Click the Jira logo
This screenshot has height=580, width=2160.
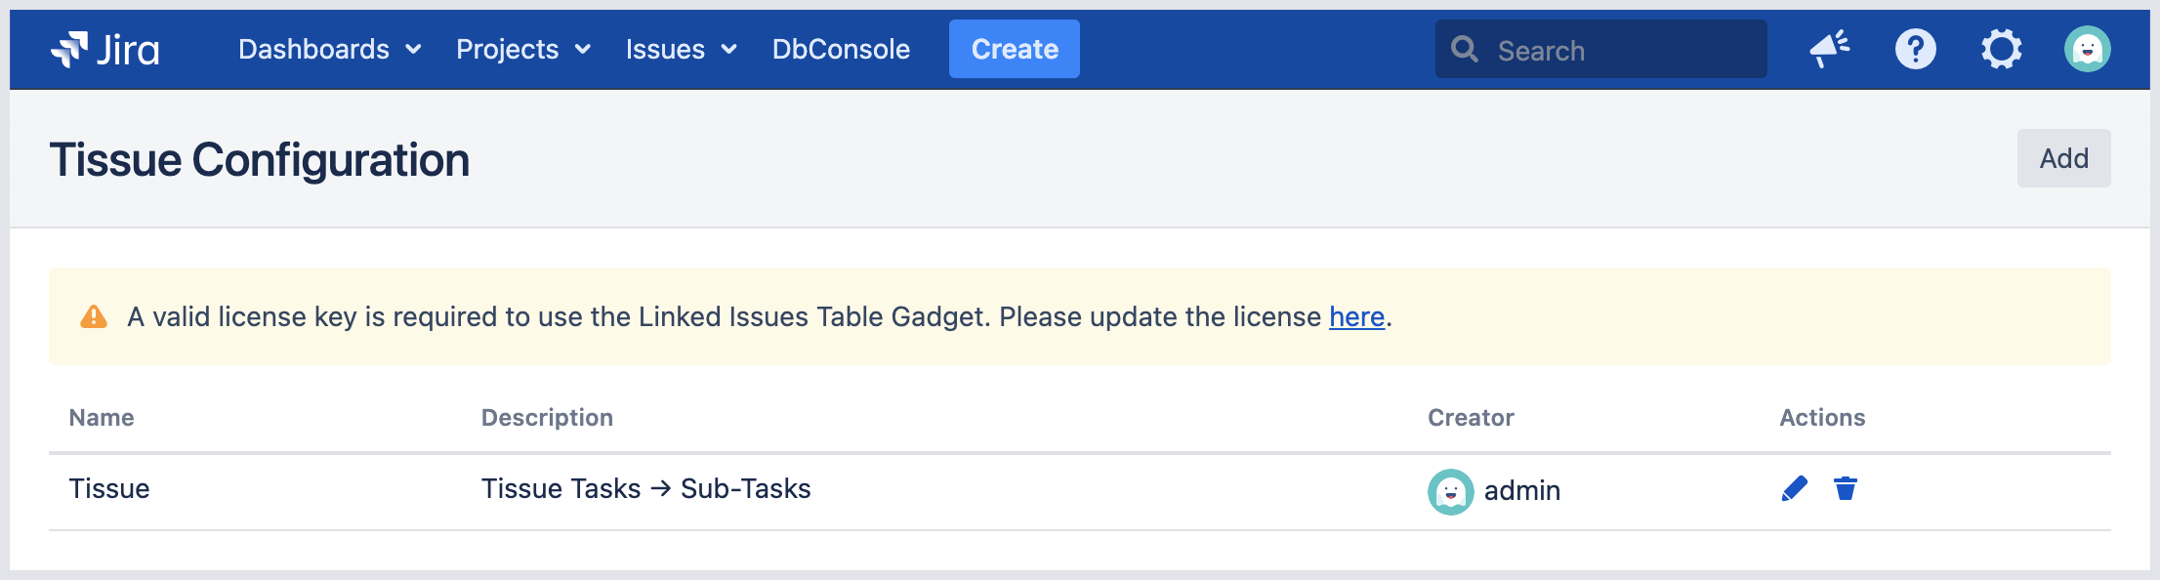pyautogui.click(x=105, y=49)
